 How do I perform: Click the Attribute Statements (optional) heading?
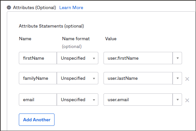coord(51,26)
